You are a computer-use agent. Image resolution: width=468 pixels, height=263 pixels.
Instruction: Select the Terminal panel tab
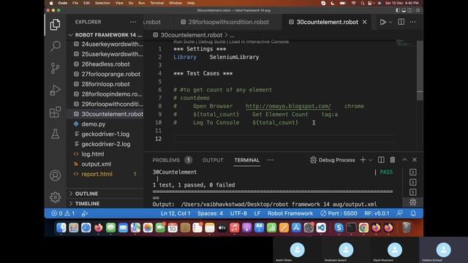click(246, 160)
